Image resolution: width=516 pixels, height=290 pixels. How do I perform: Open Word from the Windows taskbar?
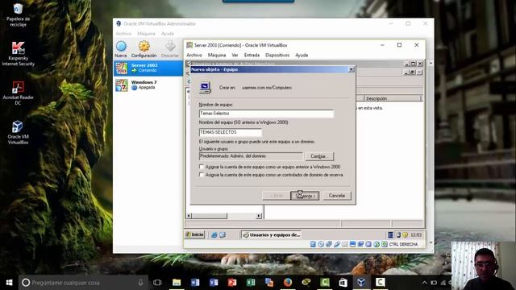point(195,283)
